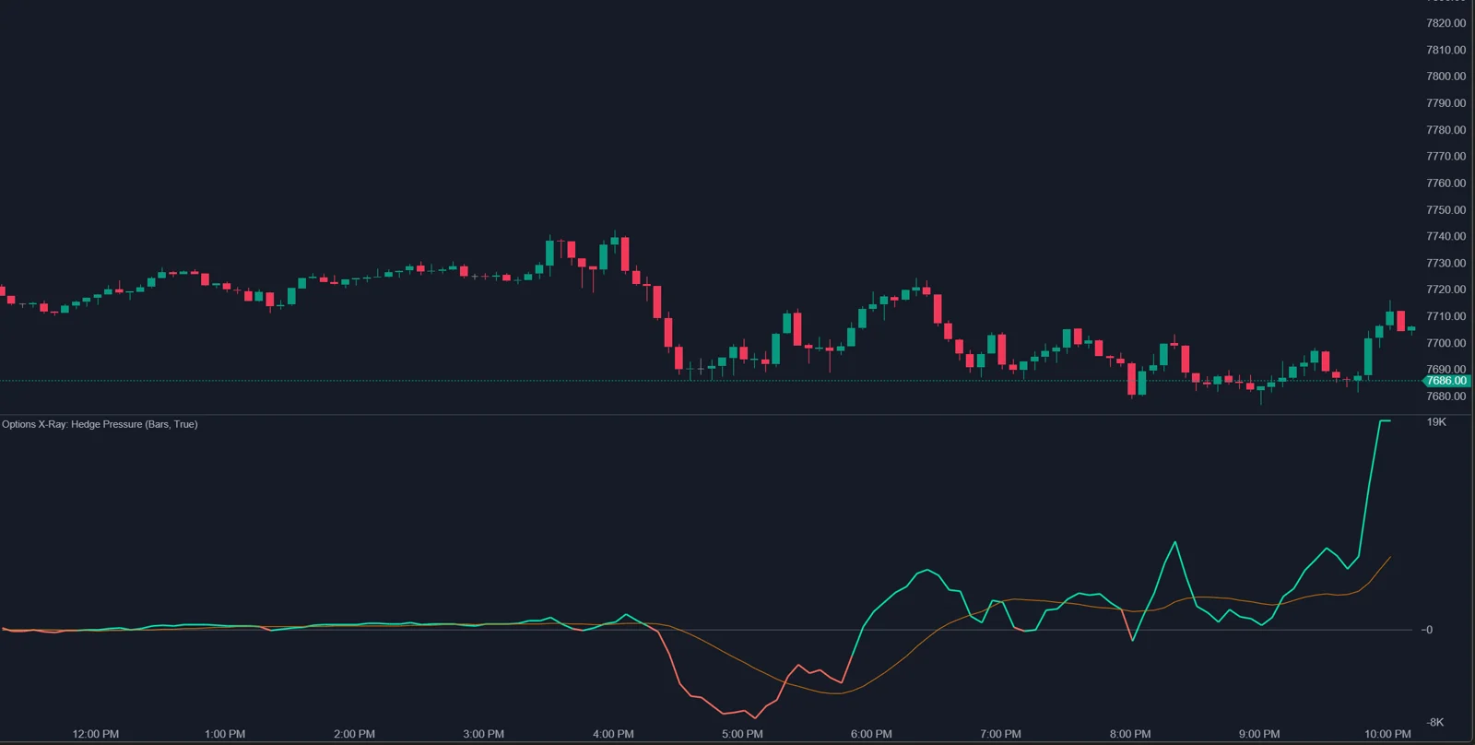The width and height of the screenshot is (1475, 745).
Task: Click the 7820.00 price axis label
Action: 1445,24
